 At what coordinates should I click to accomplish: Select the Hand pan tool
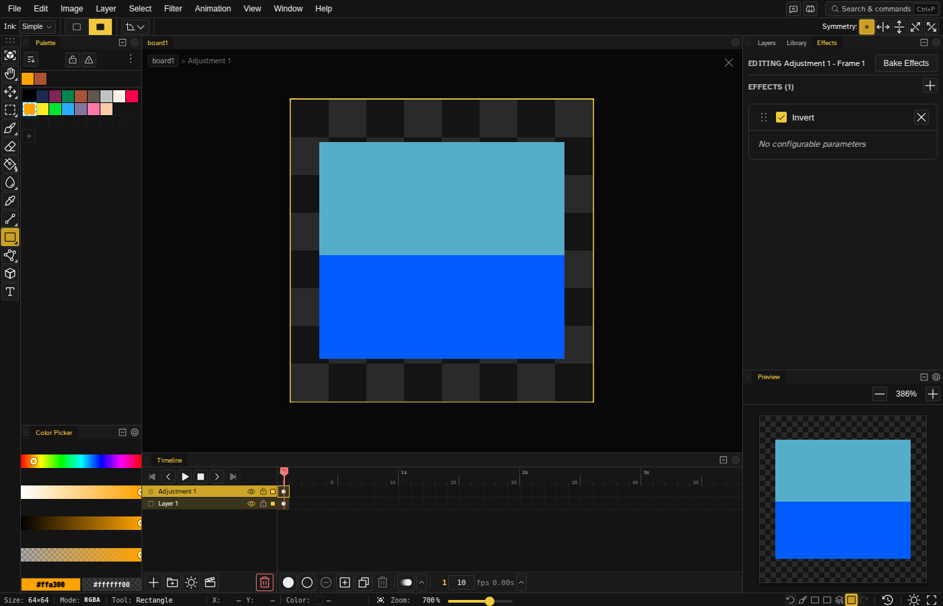tap(10, 73)
